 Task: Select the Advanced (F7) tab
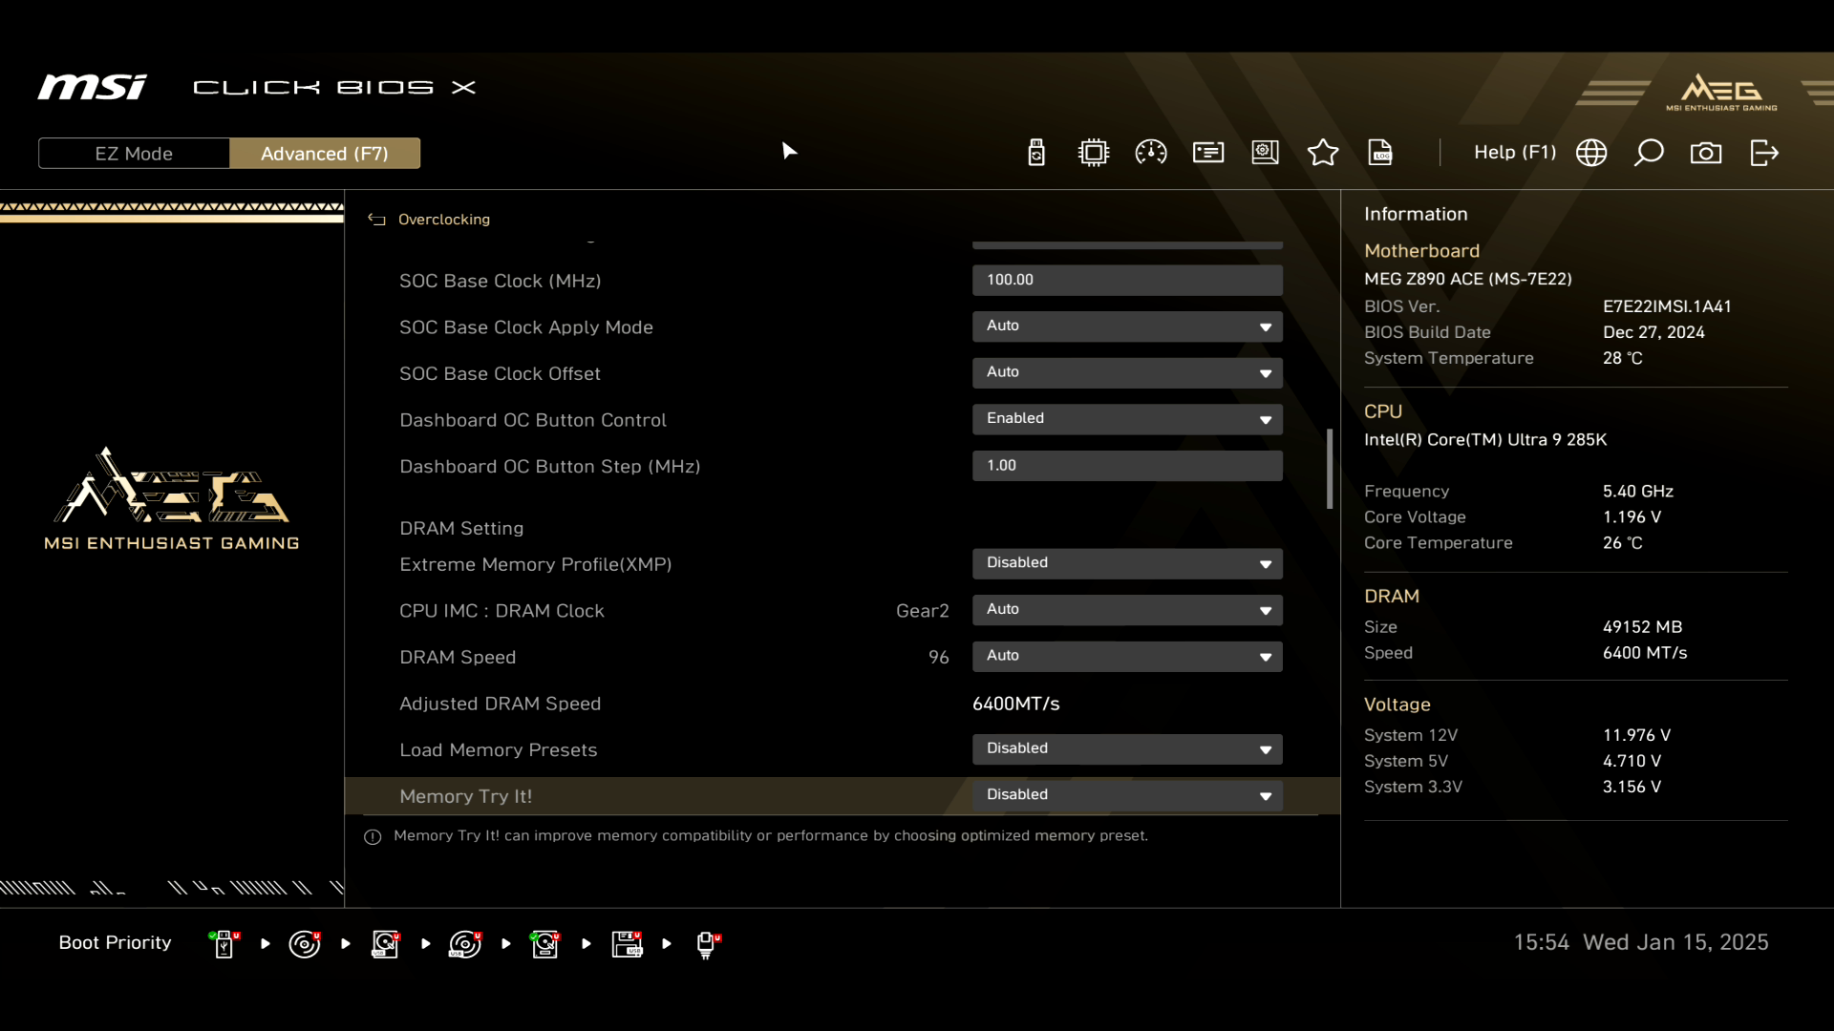click(x=324, y=154)
